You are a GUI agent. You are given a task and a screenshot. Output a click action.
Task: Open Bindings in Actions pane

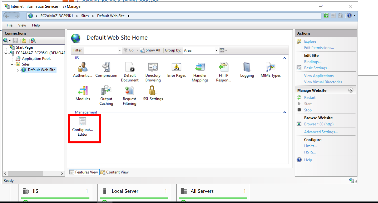[313, 62]
